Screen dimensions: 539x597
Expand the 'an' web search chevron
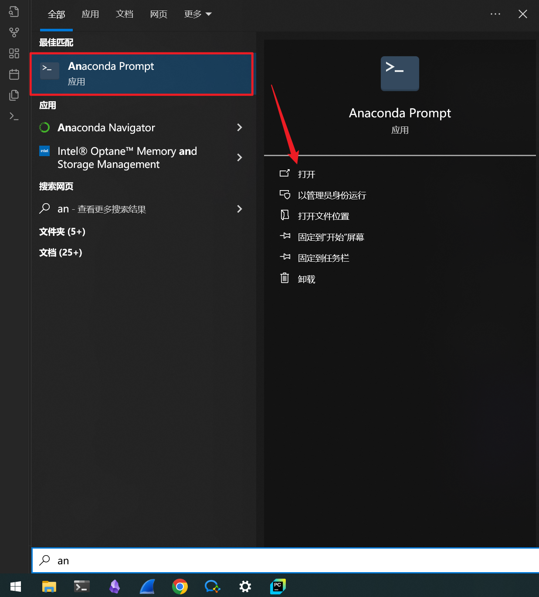[239, 209]
